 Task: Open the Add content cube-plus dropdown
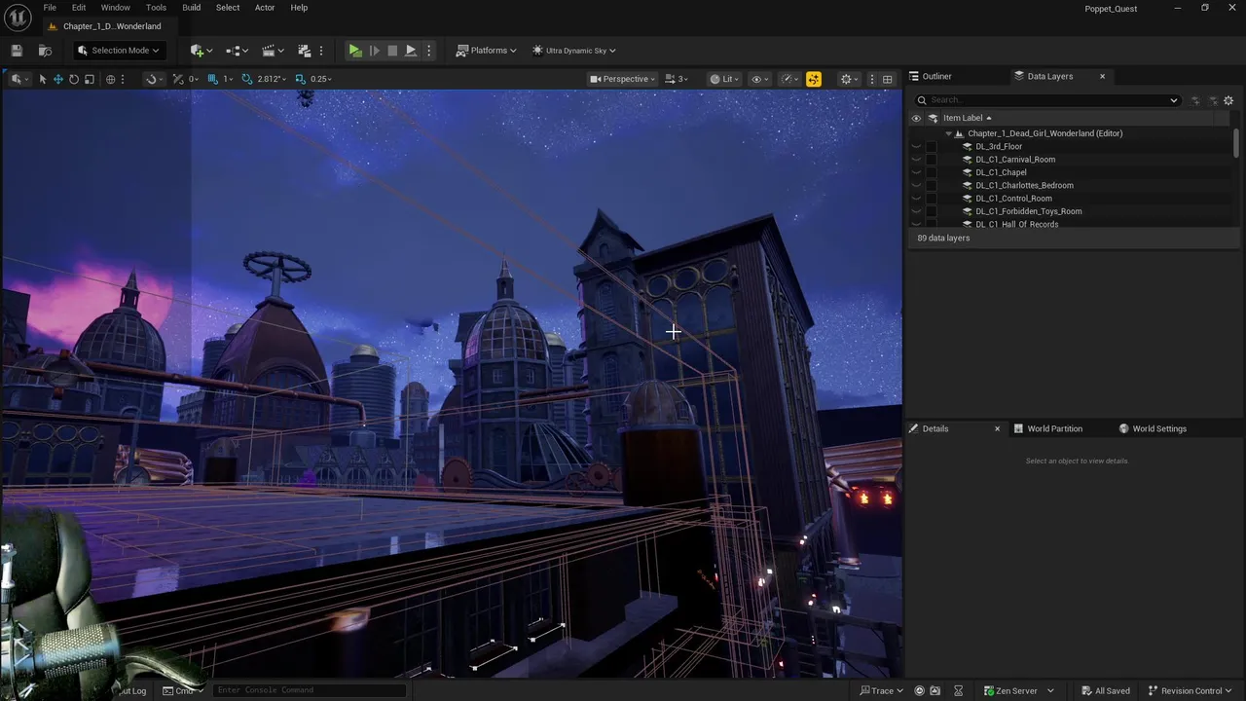(x=202, y=51)
